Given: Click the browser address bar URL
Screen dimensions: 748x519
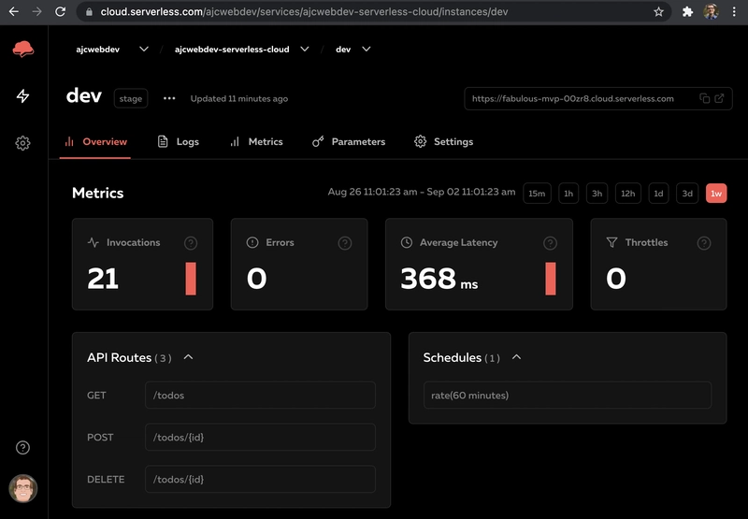Looking at the screenshot, I should (x=305, y=11).
